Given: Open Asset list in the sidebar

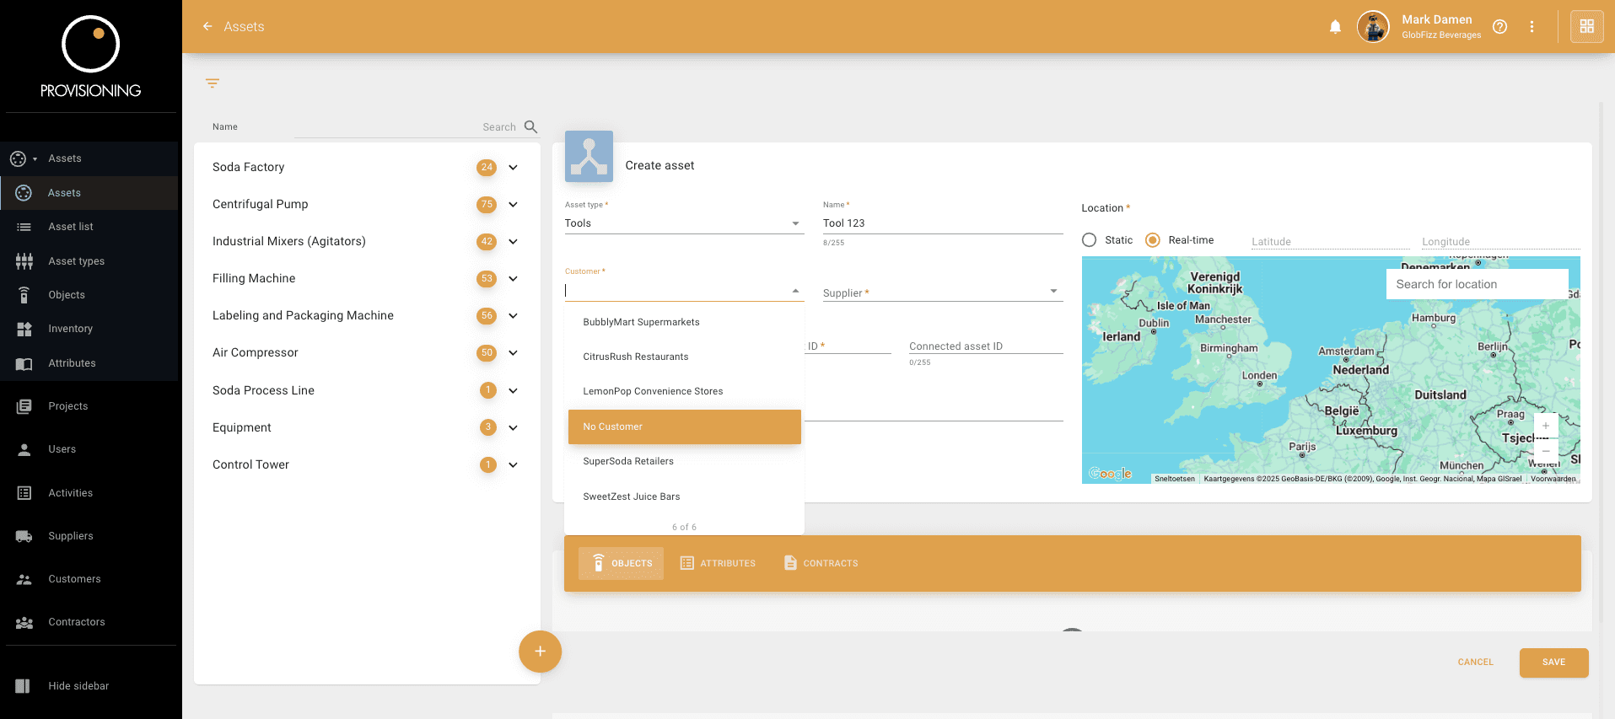Looking at the screenshot, I should pos(89,227).
